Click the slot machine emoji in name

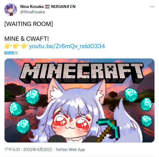47,7
